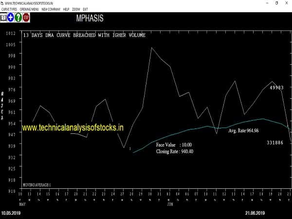Open help via green question mark icon
The height and width of the screenshot is (219, 292).
point(18,18)
